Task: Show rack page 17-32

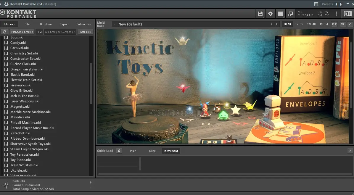Action: click(299, 24)
